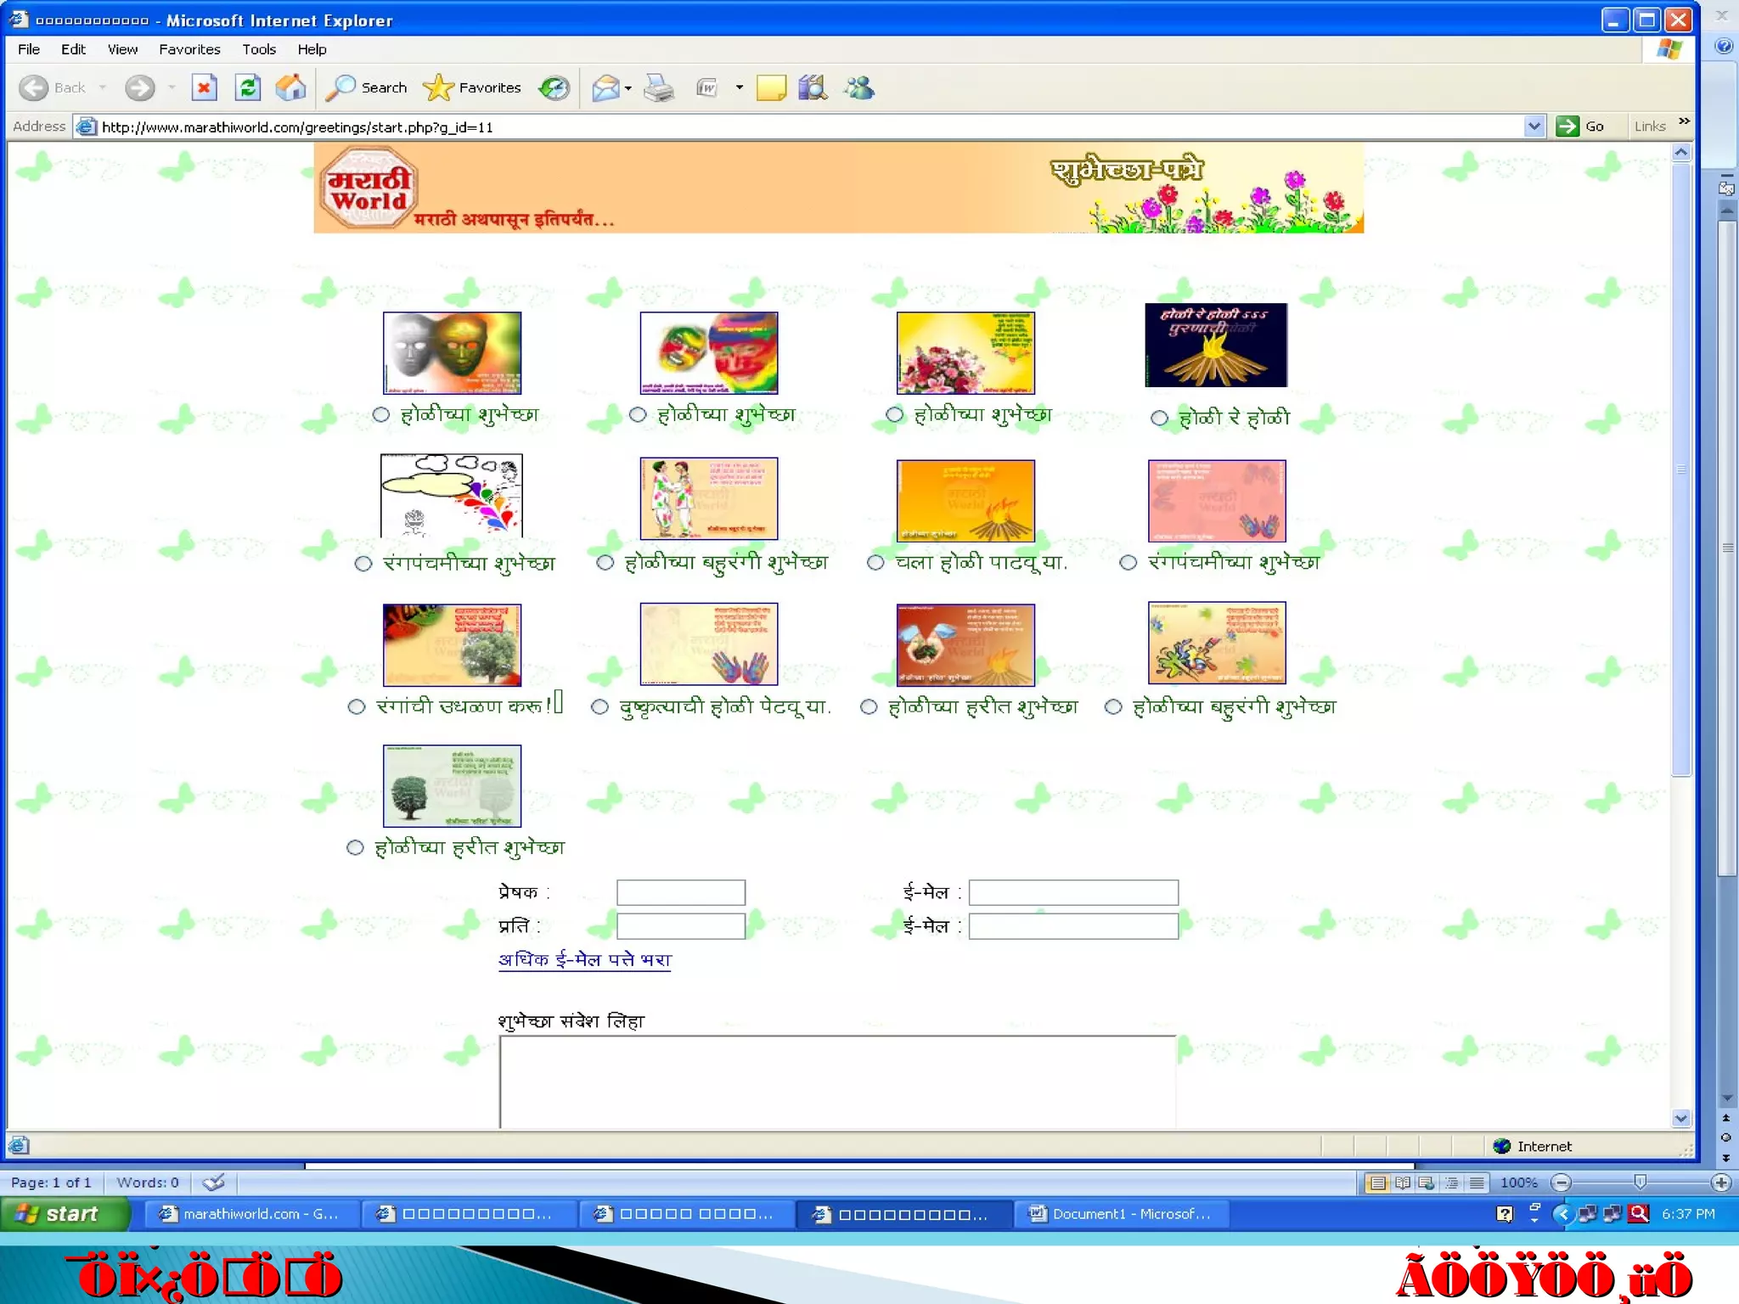Open the Mail button dropdown arrow

pyautogui.click(x=628, y=88)
